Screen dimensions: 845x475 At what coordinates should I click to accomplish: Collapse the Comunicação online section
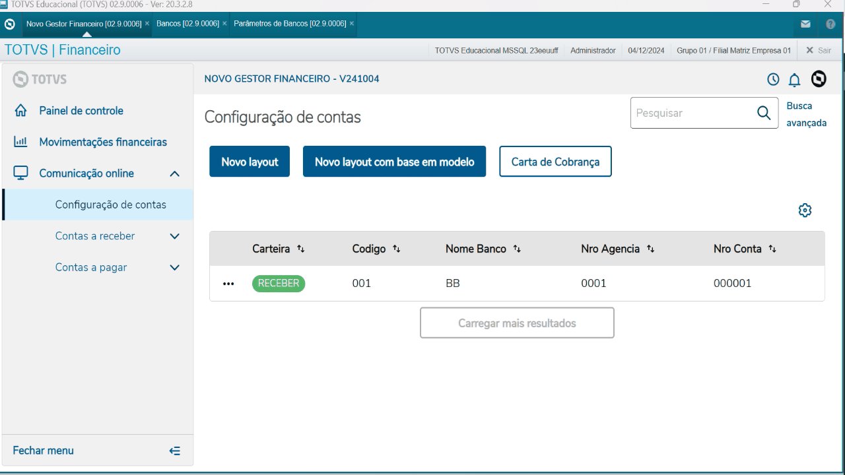tap(174, 174)
